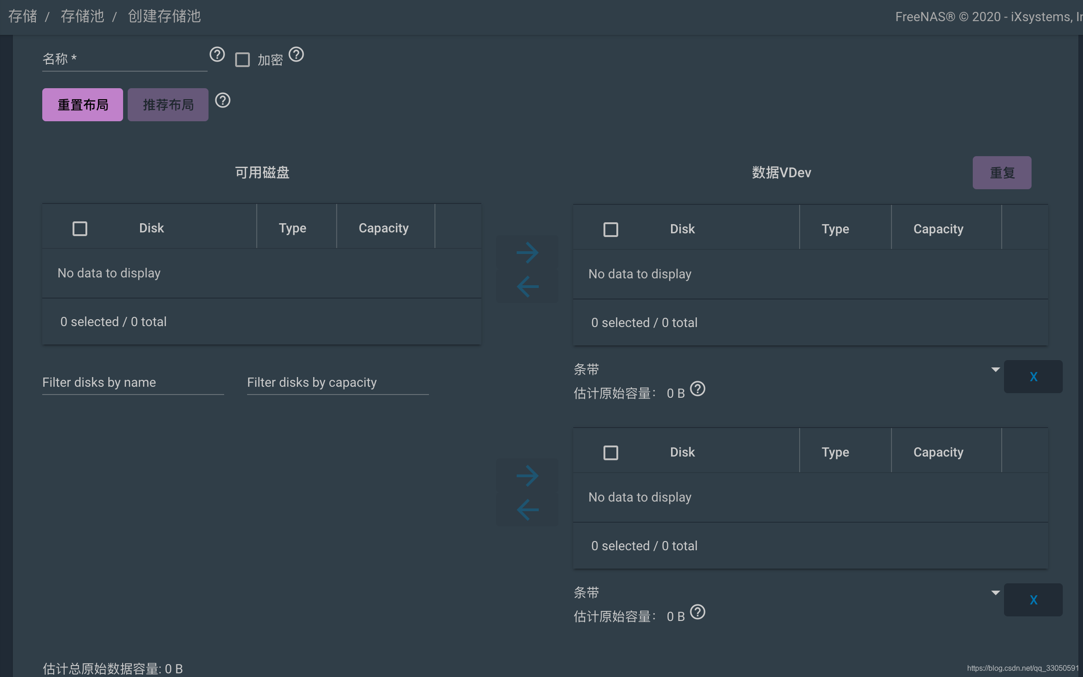
Task: Open help for the 加密 option
Action: point(297,56)
